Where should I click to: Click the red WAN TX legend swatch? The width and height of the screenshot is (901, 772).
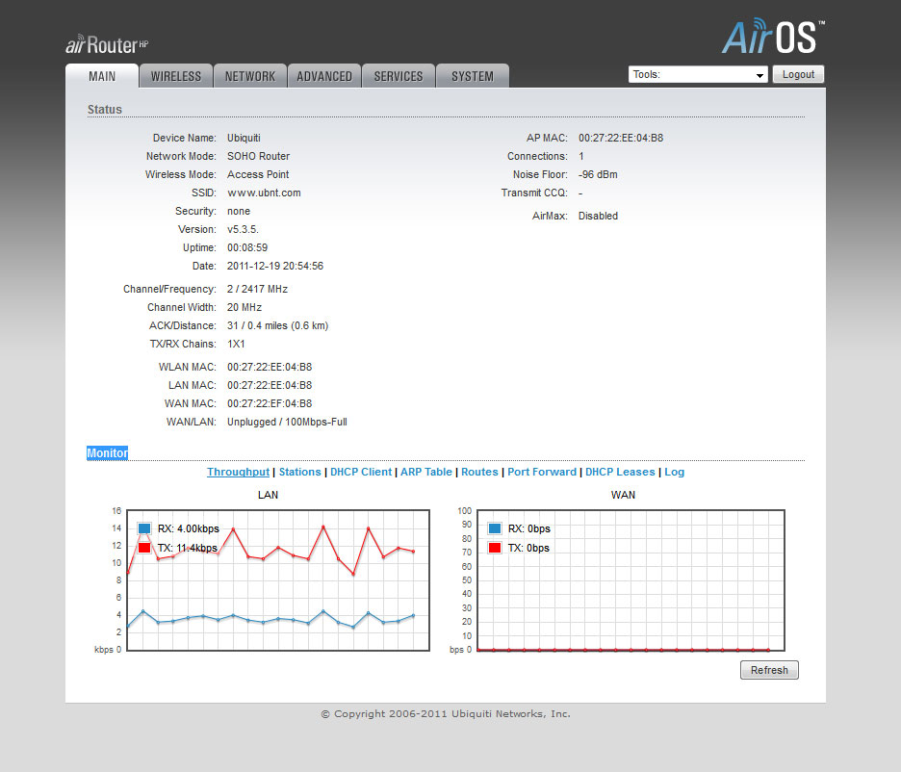pyautogui.click(x=495, y=548)
